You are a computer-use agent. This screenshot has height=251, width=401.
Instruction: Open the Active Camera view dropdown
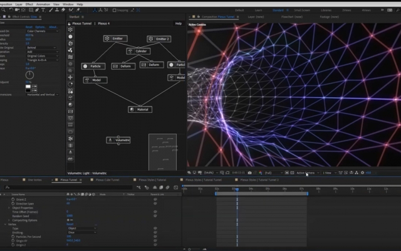pos(308,173)
